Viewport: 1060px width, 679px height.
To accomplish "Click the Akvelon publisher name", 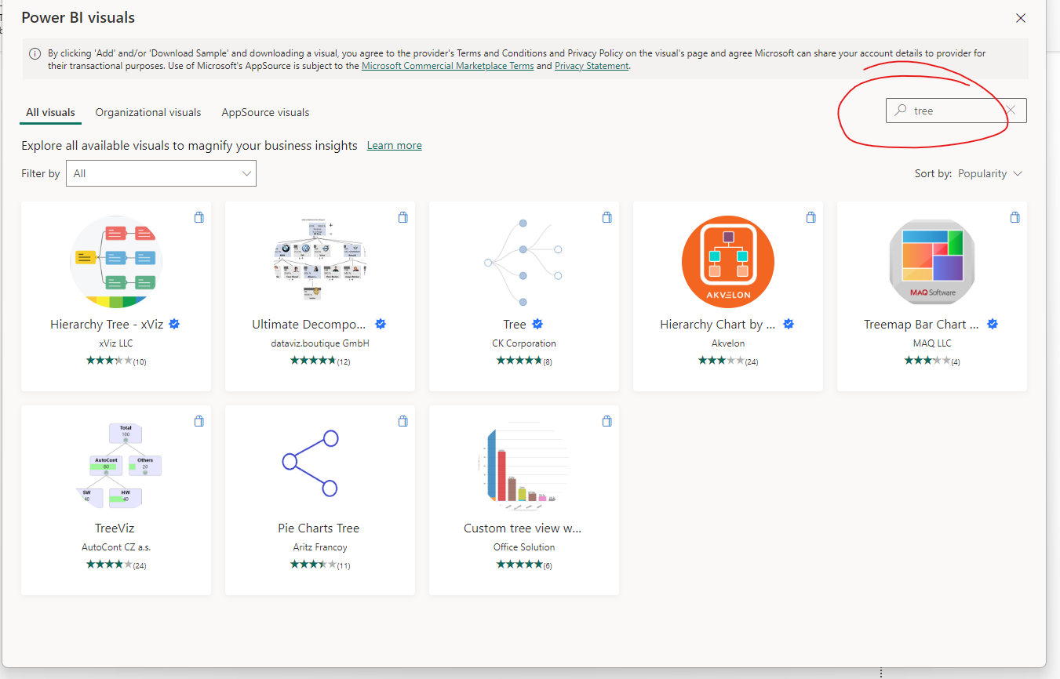I will click(728, 343).
